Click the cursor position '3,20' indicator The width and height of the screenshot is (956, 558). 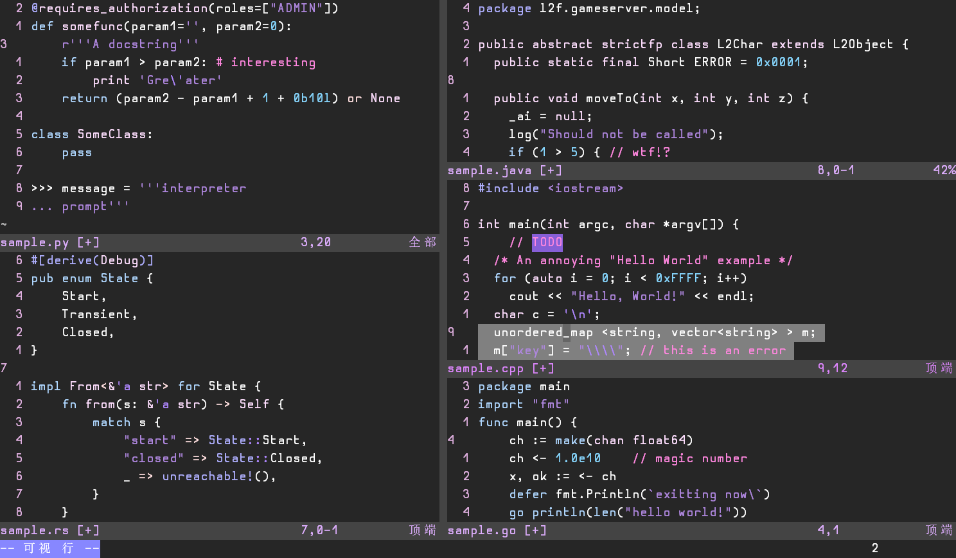click(316, 242)
